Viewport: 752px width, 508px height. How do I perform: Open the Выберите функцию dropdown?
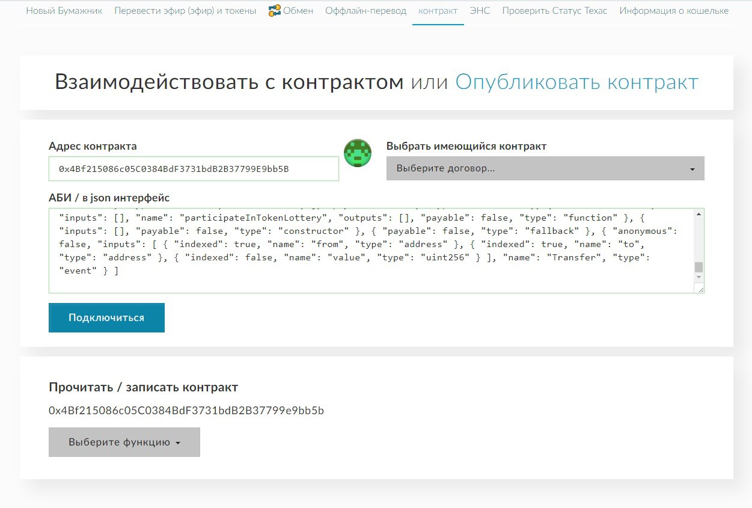coord(124,442)
